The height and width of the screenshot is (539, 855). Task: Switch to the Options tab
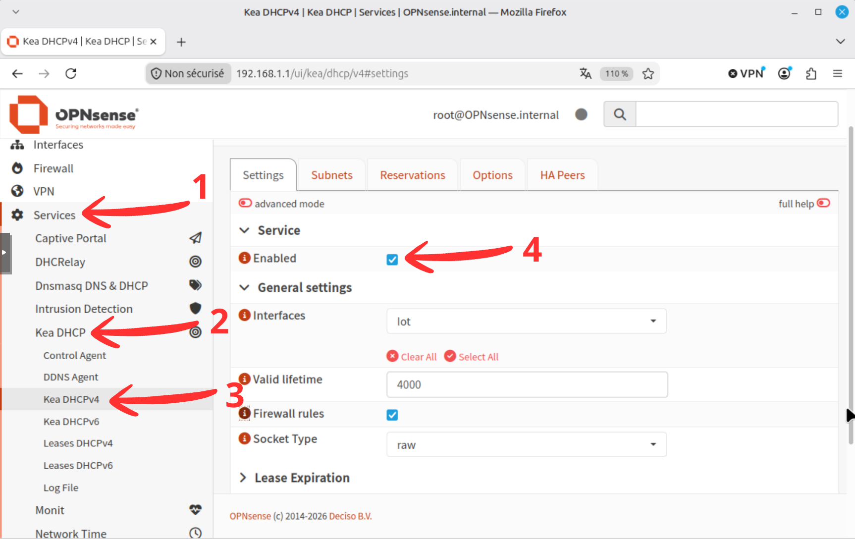(x=492, y=175)
